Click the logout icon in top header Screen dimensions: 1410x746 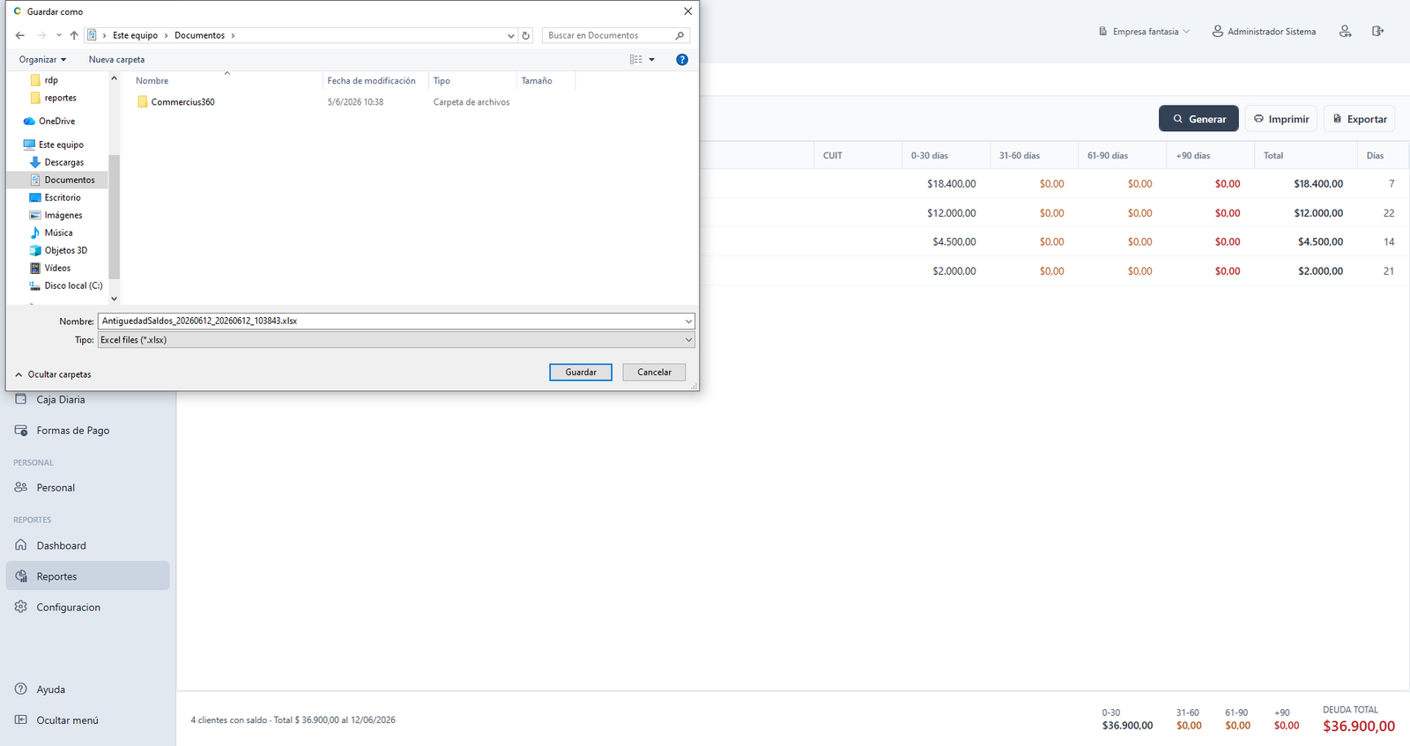(1377, 31)
